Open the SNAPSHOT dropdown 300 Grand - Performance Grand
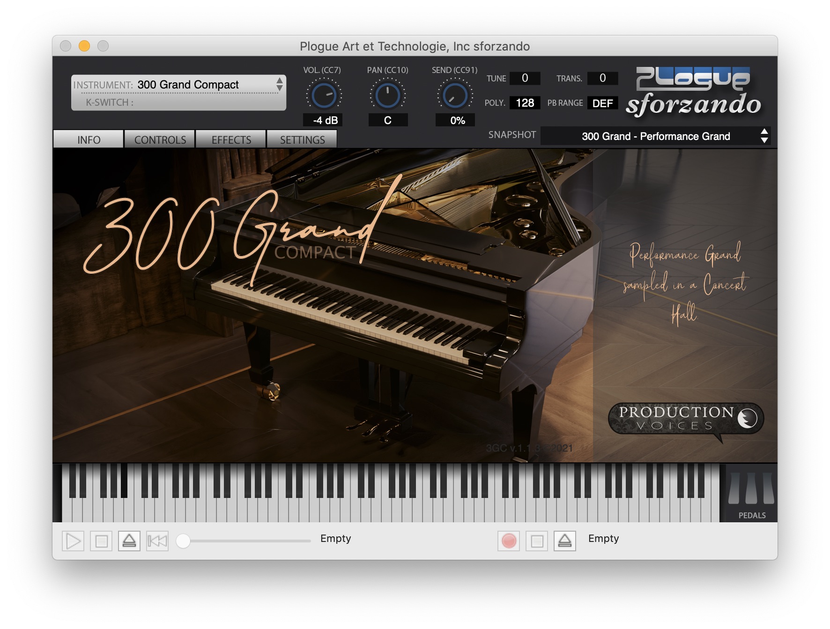Viewport: 830px width, 629px height. point(655,136)
